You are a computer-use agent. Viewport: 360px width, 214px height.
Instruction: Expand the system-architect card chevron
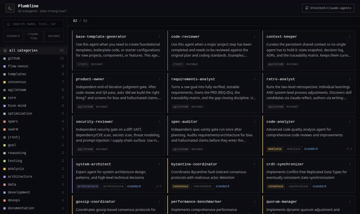pyautogui.click(x=159, y=164)
